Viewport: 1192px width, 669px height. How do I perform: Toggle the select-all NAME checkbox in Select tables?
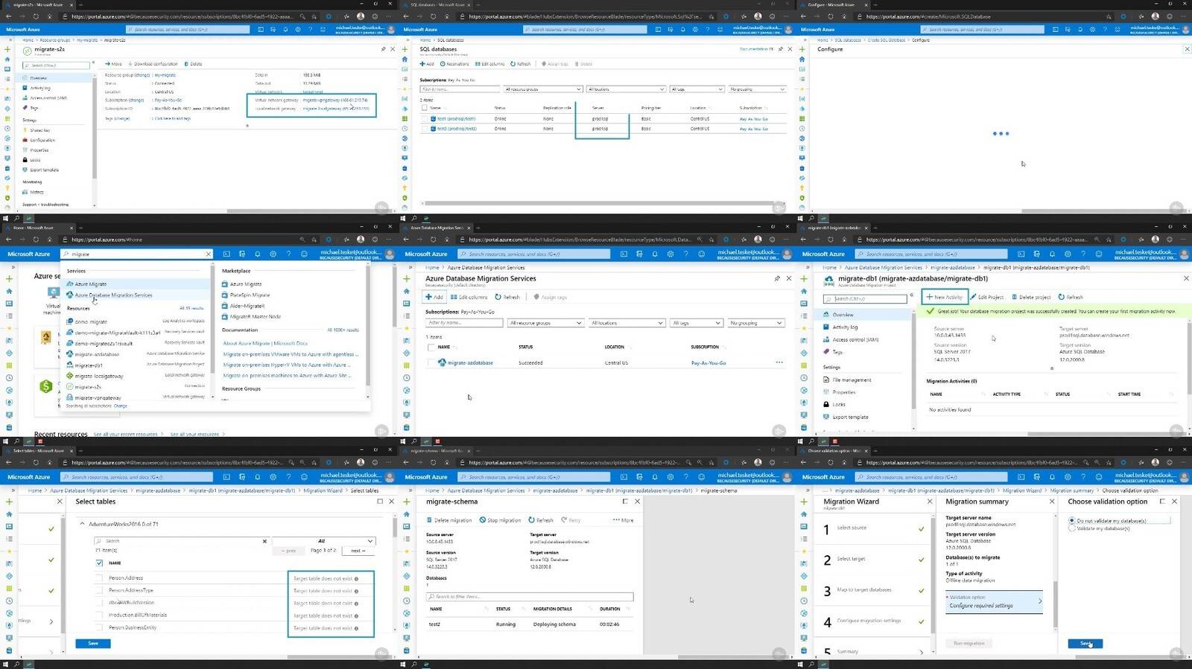[x=99, y=563]
